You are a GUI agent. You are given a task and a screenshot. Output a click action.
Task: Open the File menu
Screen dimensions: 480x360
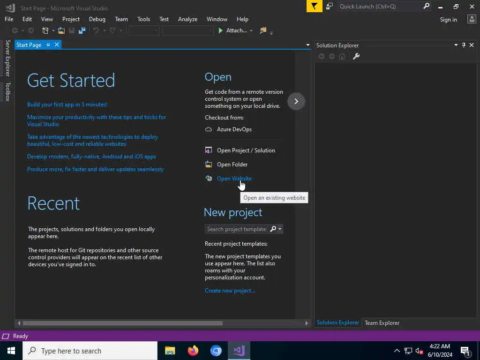click(x=9, y=19)
